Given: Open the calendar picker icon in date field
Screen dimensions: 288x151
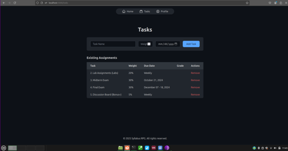Looking at the screenshot, I should (x=176, y=44).
